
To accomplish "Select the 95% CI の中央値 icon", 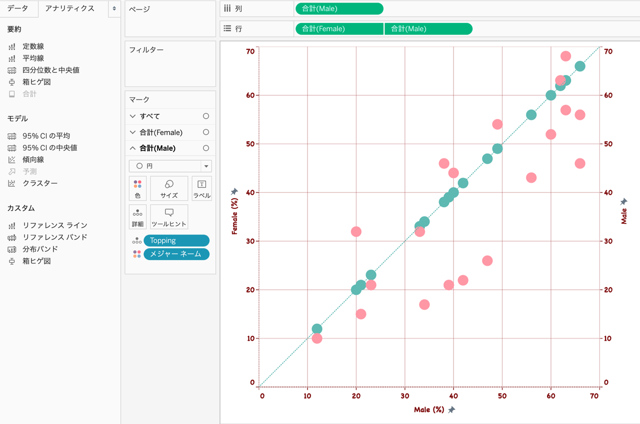I will [x=12, y=148].
